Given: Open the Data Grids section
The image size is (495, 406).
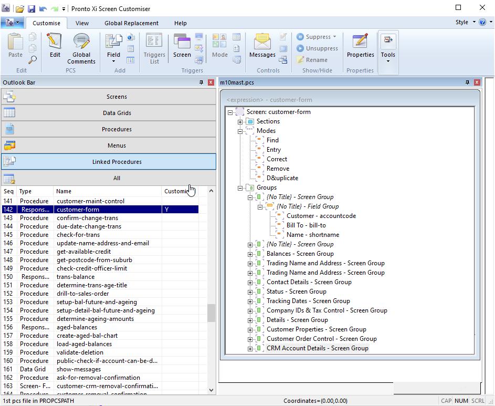Looking at the screenshot, I should 117,112.
